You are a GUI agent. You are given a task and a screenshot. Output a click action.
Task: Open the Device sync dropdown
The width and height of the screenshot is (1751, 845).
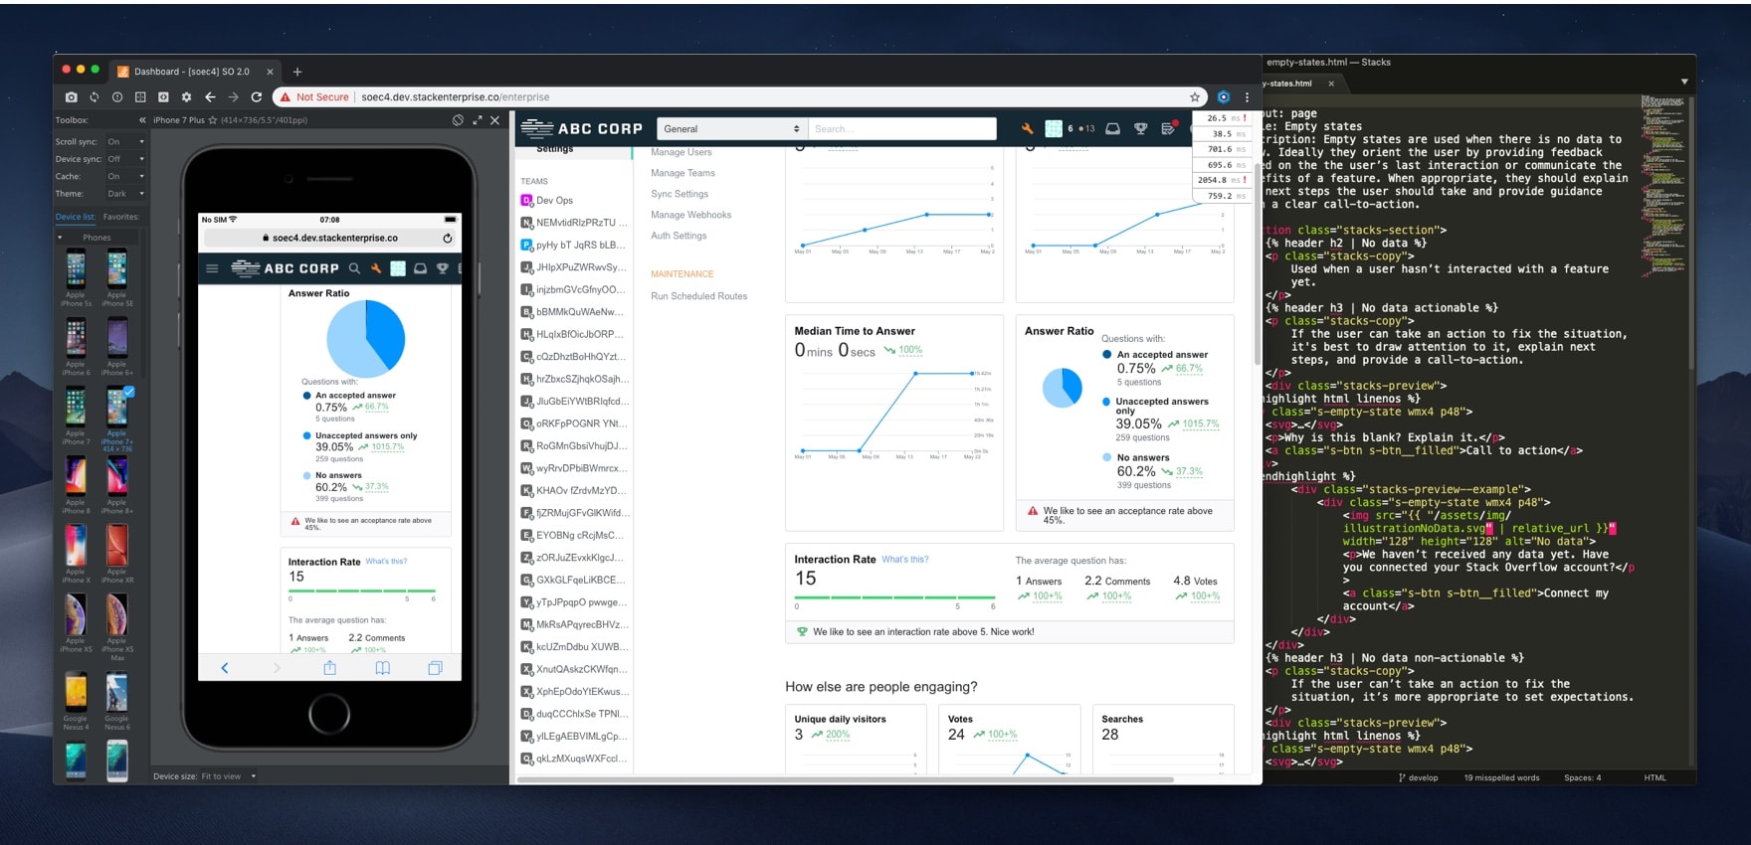click(x=125, y=159)
